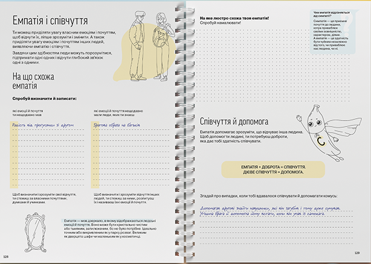This screenshot has width=371, height=264.
Task: Click the paragraph 'Емпатія — мов дзеркало...'
Action: pos(110,228)
